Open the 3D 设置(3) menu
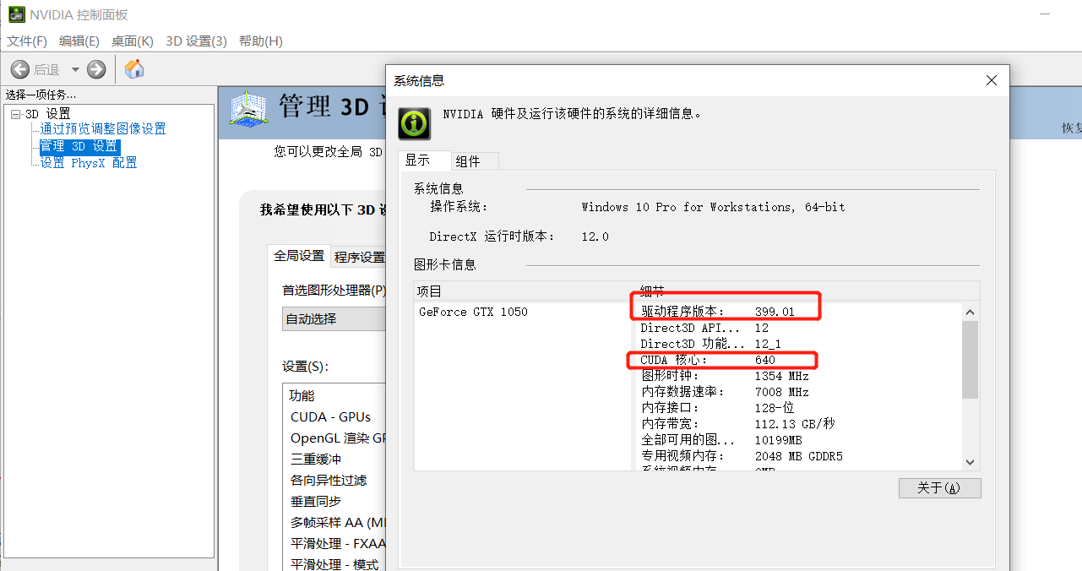Screen dimensions: 1082x571 pyautogui.click(x=196, y=41)
